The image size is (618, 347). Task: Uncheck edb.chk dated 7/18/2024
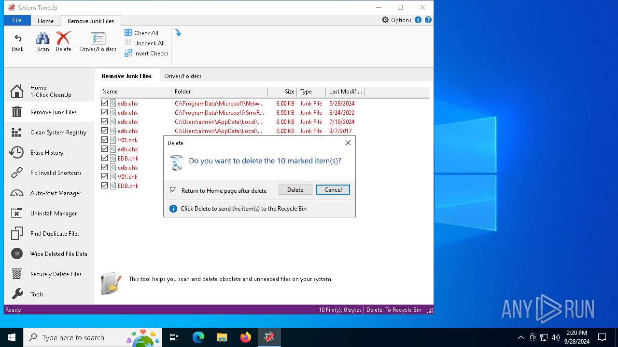(104, 121)
